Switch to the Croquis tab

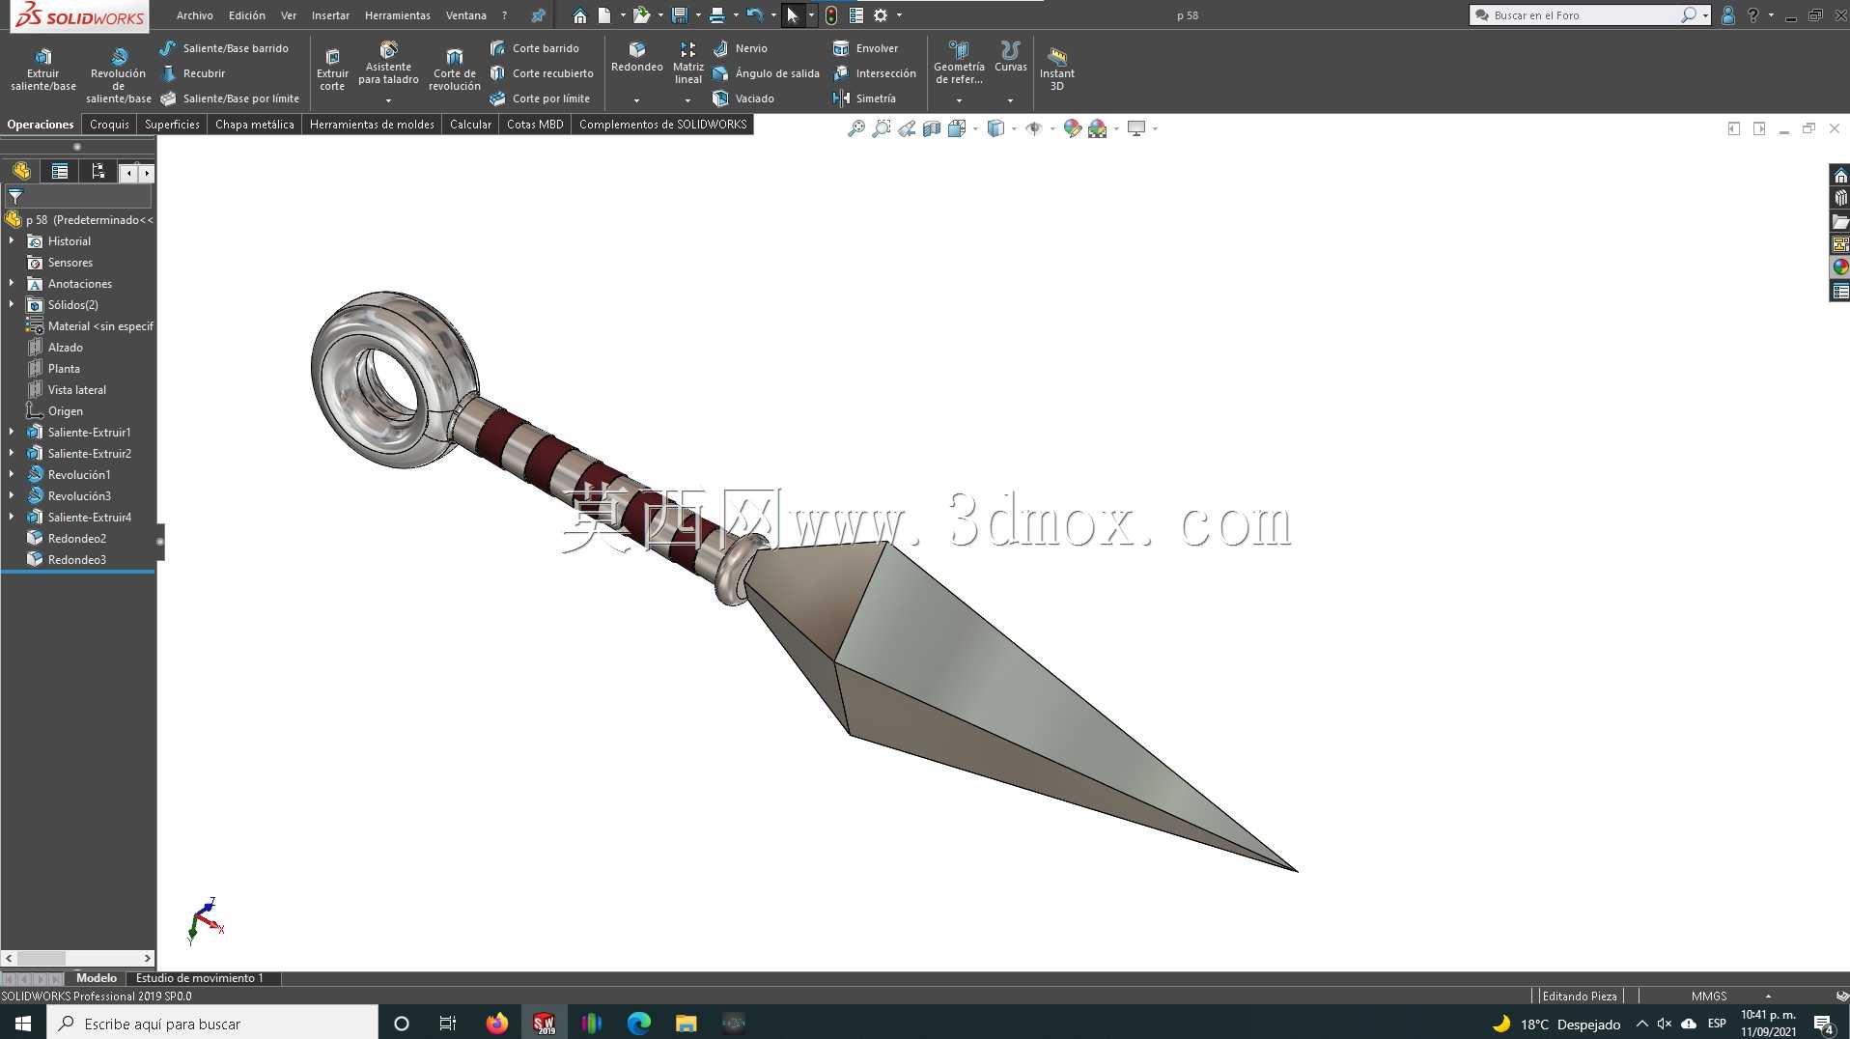[109, 125]
